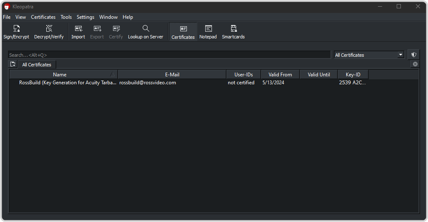Image resolution: width=428 pixels, height=222 pixels.
Task: Click the new tab icon left of All Certificates
Action: 13,64
